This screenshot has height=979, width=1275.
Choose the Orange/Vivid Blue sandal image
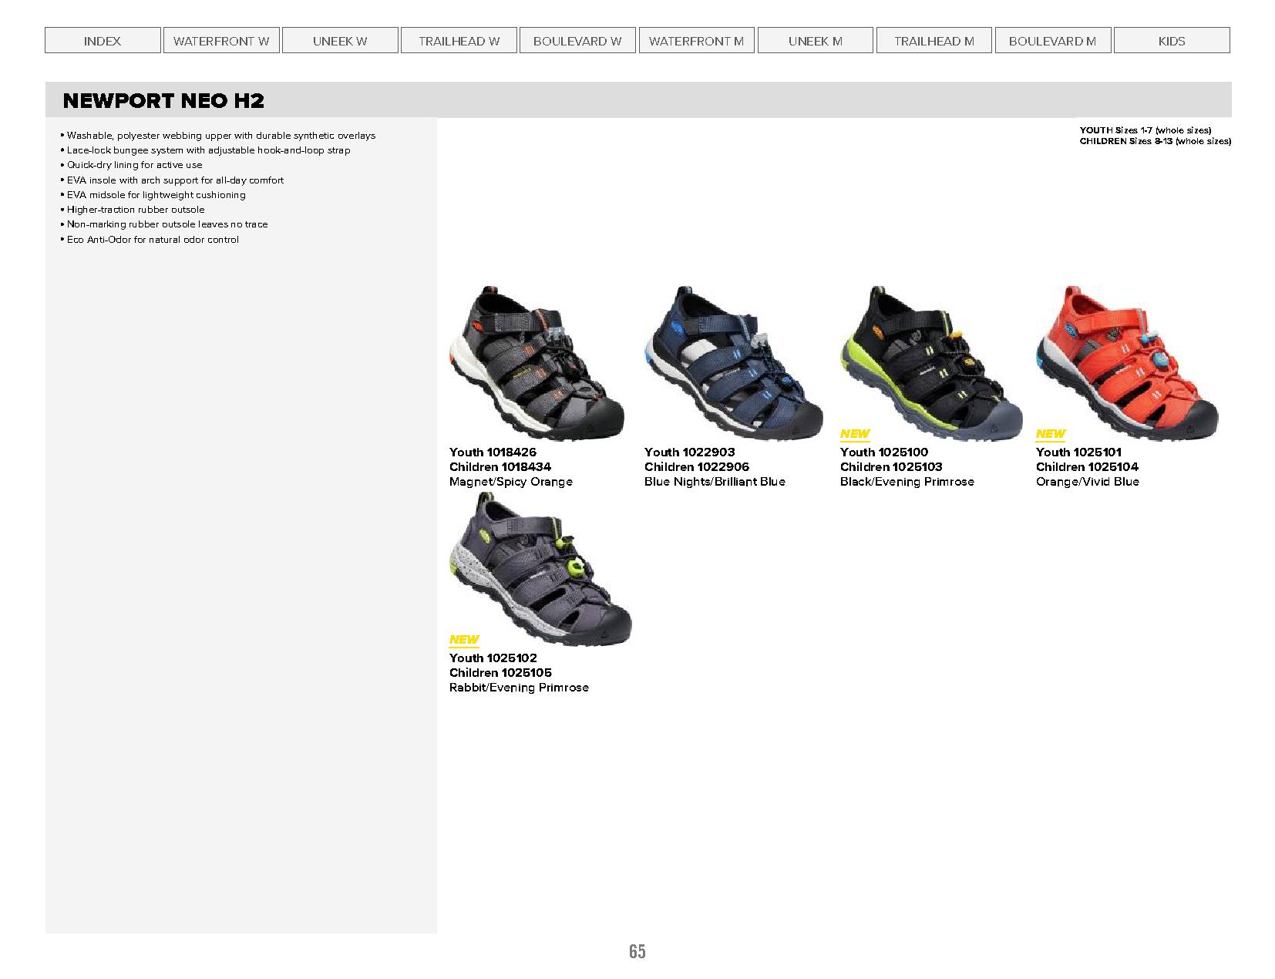(1127, 363)
